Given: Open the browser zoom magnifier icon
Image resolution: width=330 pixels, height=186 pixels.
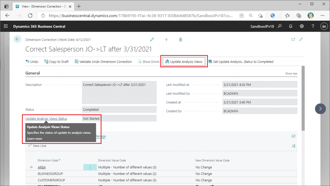Looking at the screenshot, I should coord(251,15).
